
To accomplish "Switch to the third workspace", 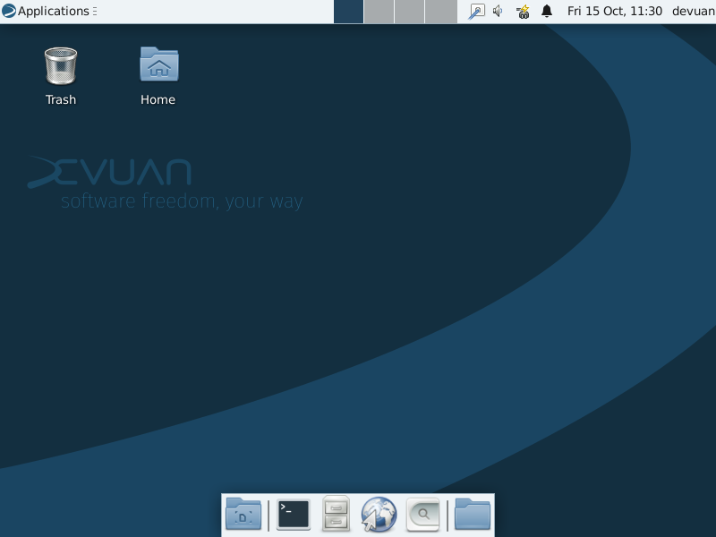I will click(410, 12).
